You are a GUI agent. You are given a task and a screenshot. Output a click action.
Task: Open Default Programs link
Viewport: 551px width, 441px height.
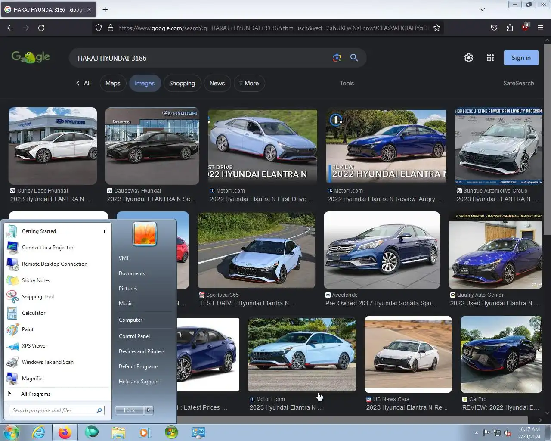pyautogui.click(x=144, y=366)
